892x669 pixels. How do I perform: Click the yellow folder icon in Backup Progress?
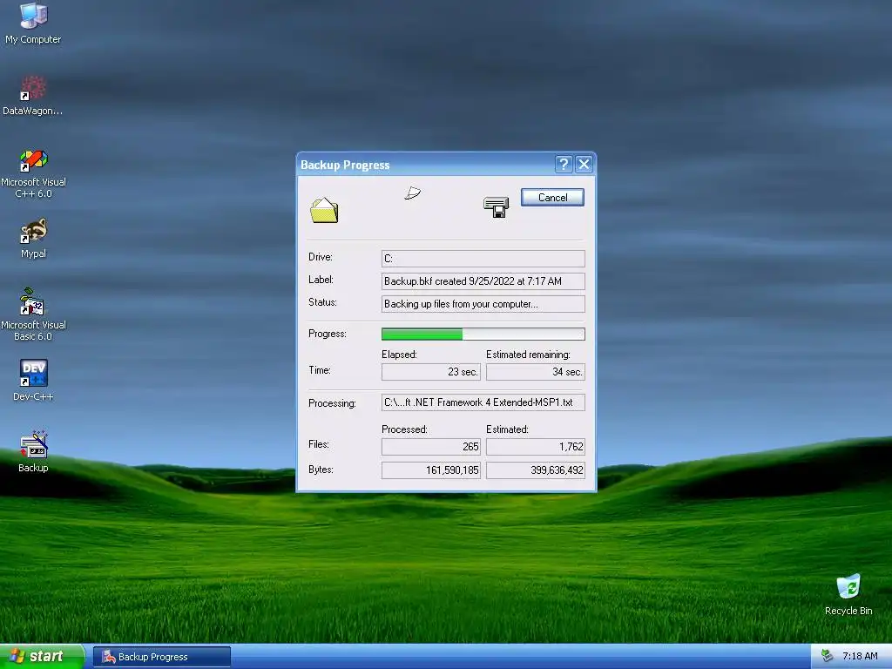pos(324,210)
